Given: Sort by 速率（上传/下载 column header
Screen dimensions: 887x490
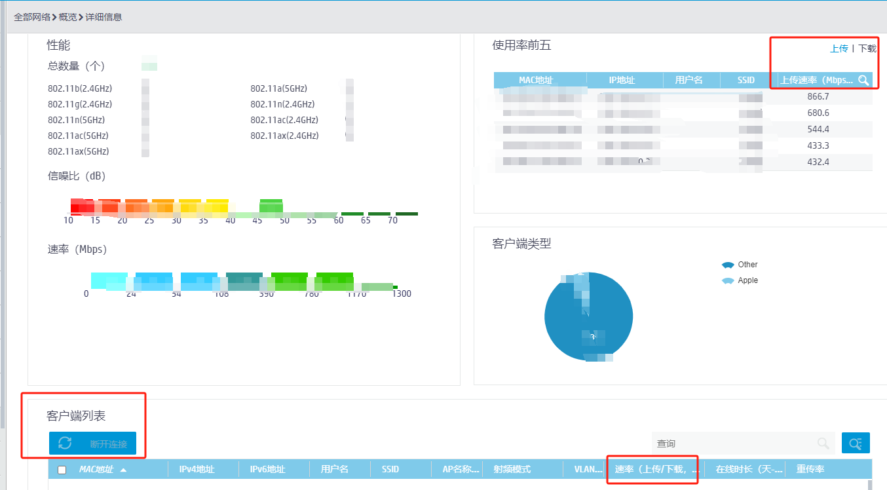Looking at the screenshot, I should tap(656, 469).
